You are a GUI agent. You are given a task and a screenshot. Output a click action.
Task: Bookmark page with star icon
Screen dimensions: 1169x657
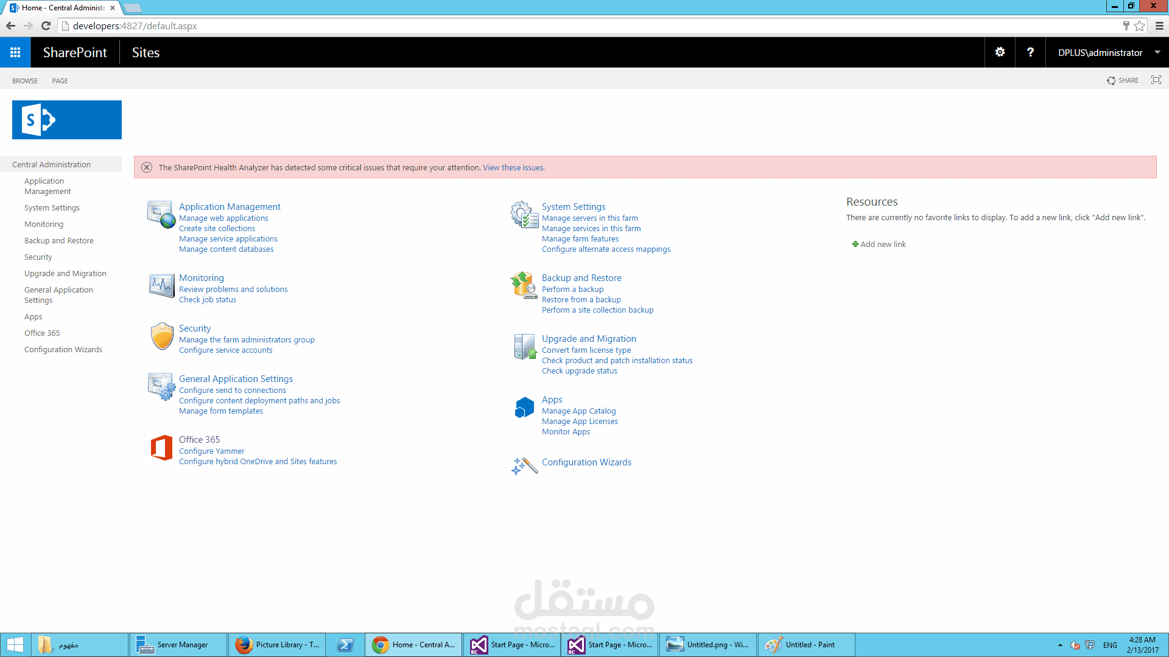(x=1139, y=26)
